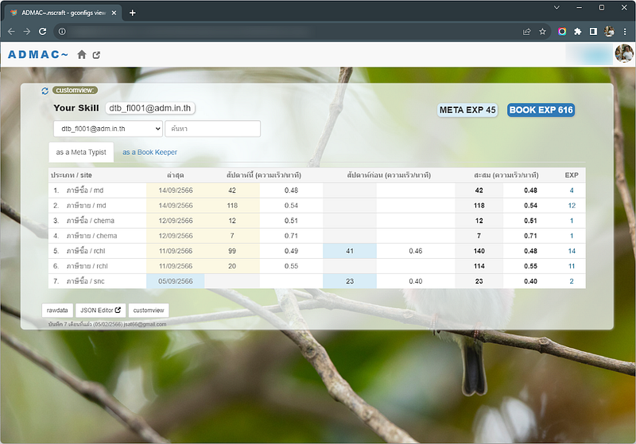Click the dtb_fl001@adm.in.th badge next to Your Skill
Screen dimensions: 636x444
coord(150,108)
